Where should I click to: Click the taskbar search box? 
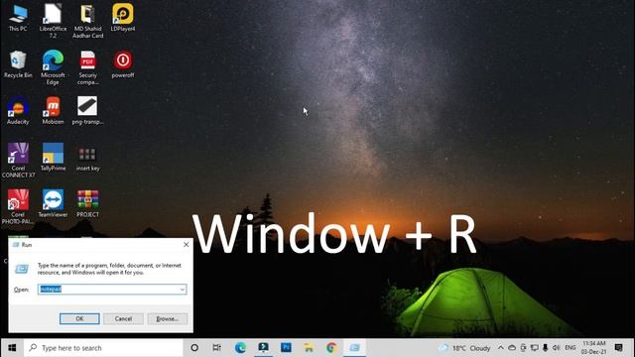(103, 348)
